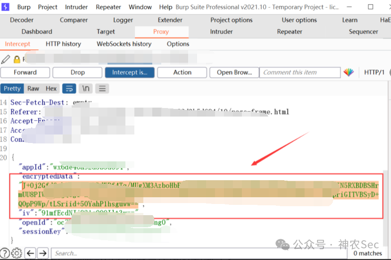Click the Search... input field
The width and height of the screenshot is (391, 260).
(199, 253)
